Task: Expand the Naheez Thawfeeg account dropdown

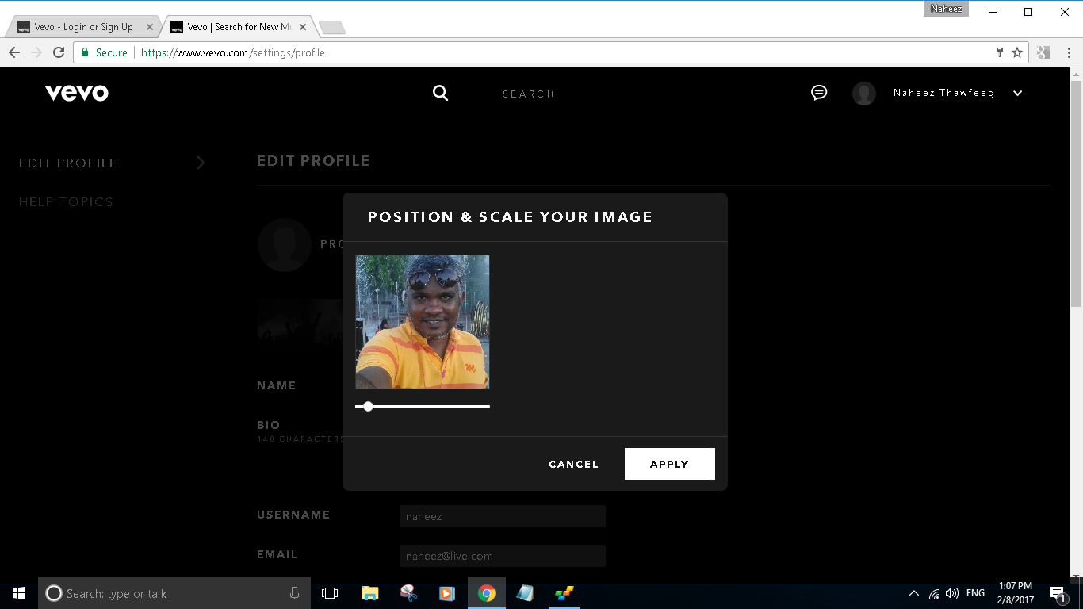Action: click(1018, 93)
